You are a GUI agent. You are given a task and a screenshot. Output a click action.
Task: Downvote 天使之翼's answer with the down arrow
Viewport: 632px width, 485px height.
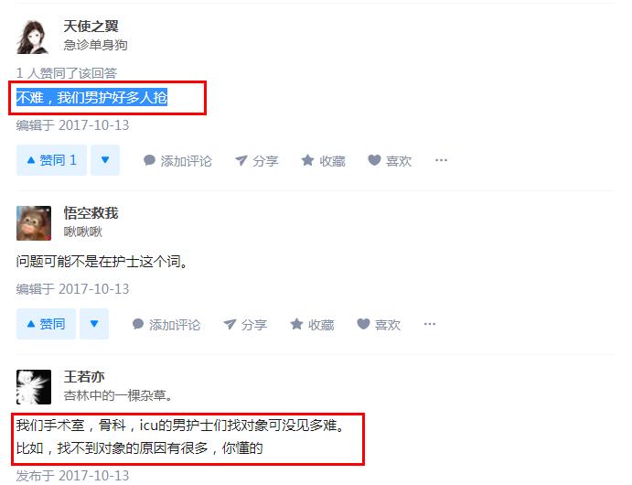pos(105,160)
